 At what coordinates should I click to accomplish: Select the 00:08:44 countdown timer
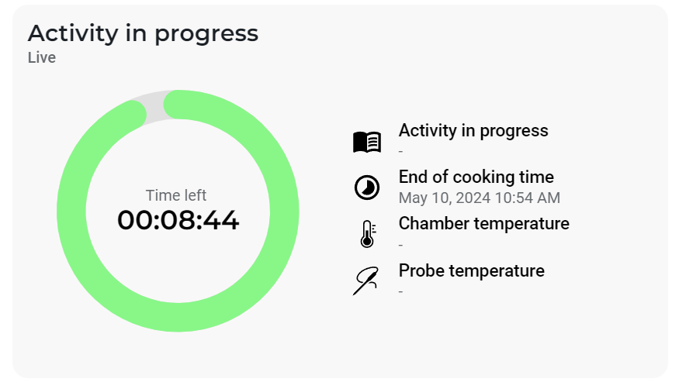(x=178, y=221)
